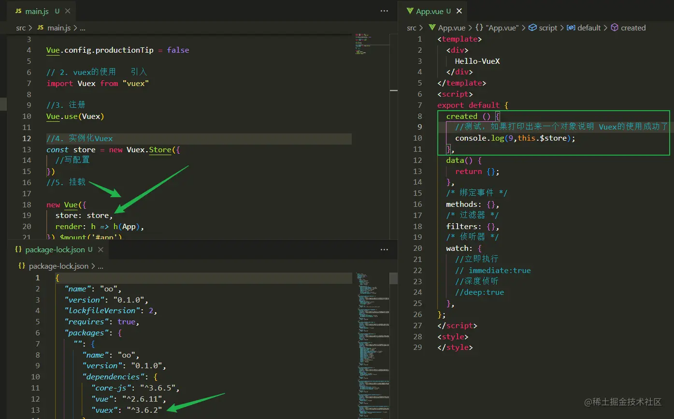The height and width of the screenshot is (419, 674).
Task: Click the 'render: h => h(App),' line
Action: pyautogui.click(x=100, y=227)
